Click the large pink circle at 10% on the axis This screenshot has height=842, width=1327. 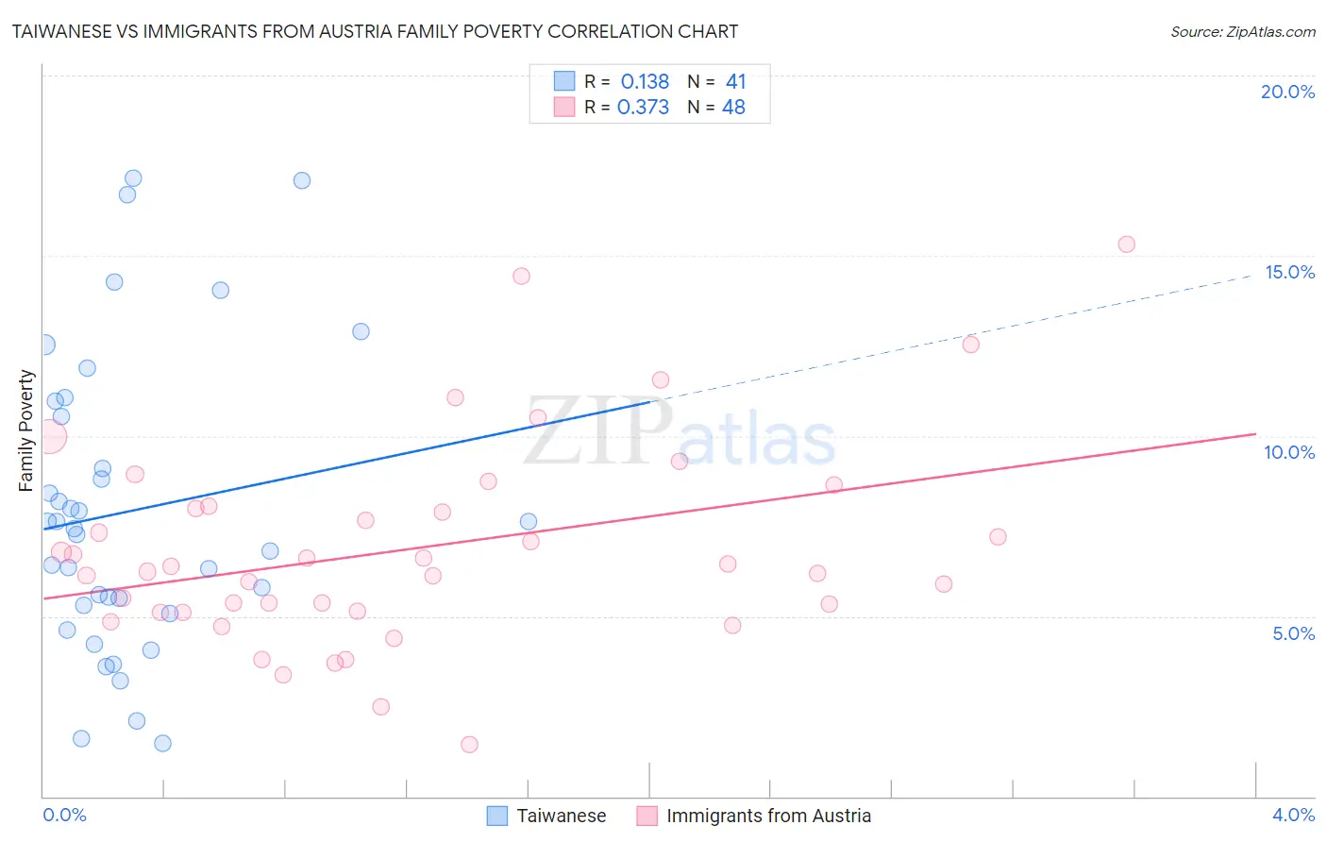pos(49,437)
